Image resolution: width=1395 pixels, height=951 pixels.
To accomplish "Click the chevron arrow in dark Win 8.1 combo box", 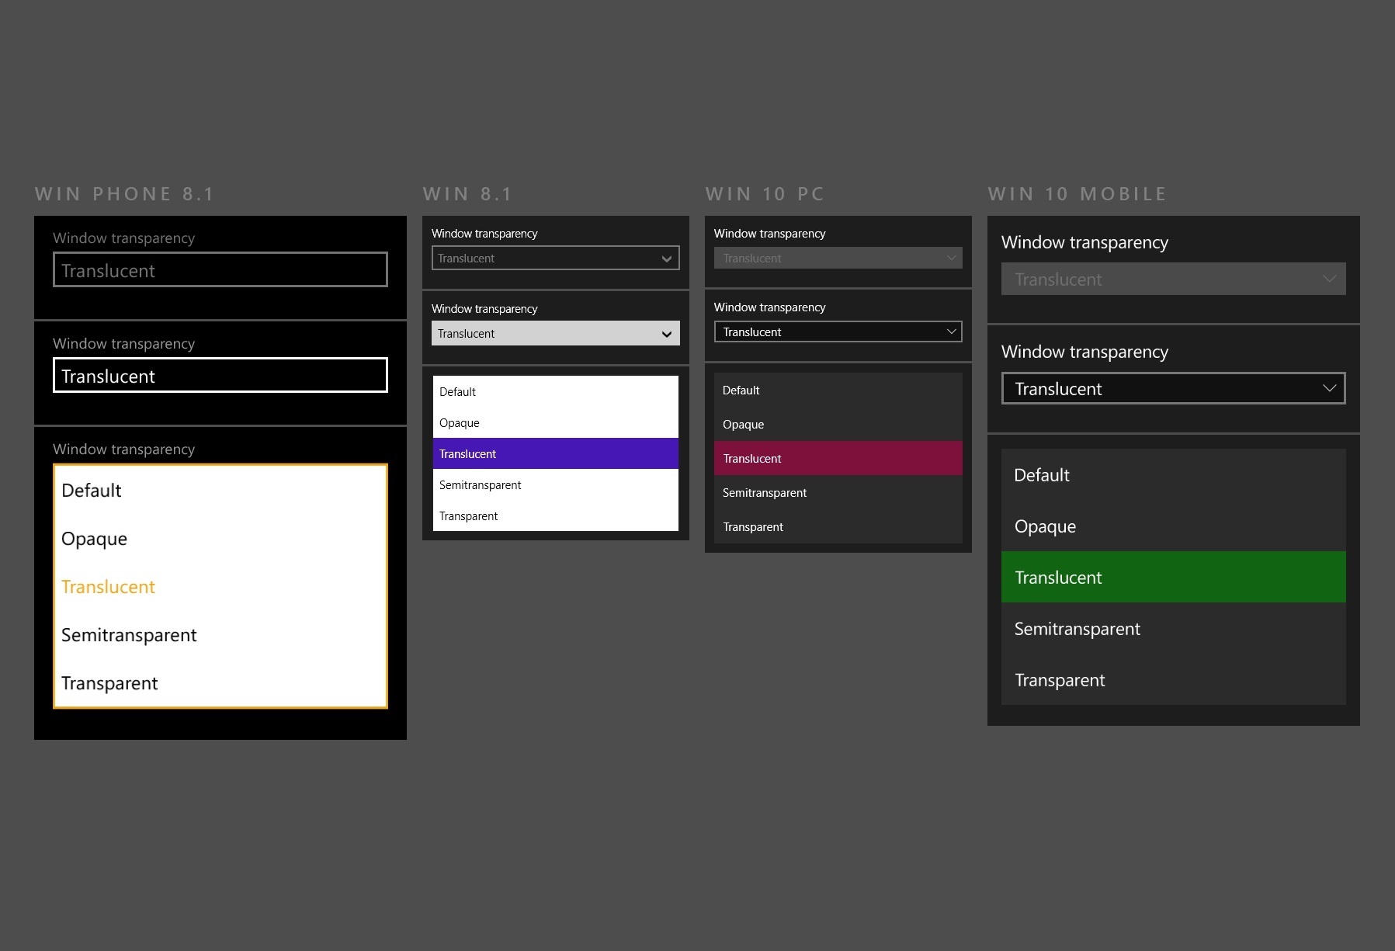I will 667,259.
